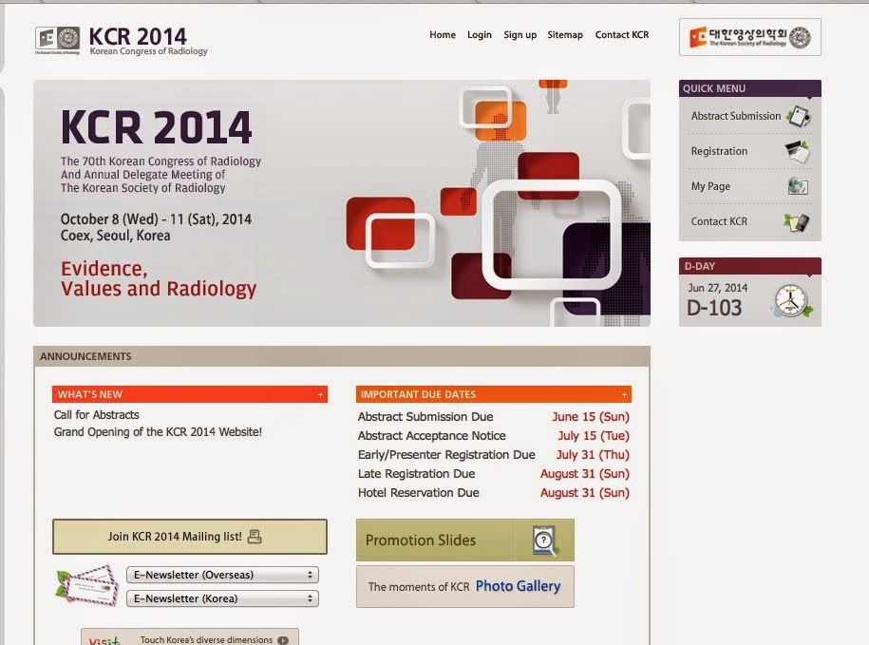The image size is (869, 645).
Task: Open Sitemap in top navigation
Action: (565, 35)
